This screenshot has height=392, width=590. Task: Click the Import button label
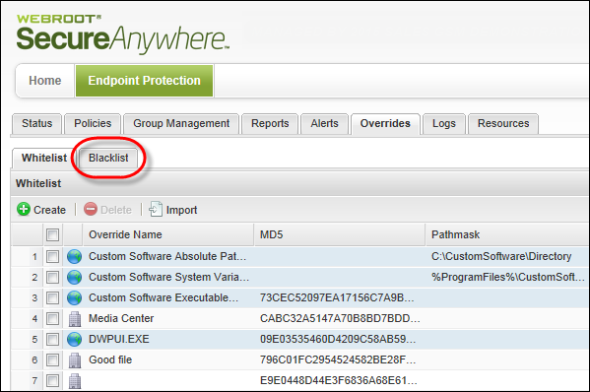[x=182, y=210]
